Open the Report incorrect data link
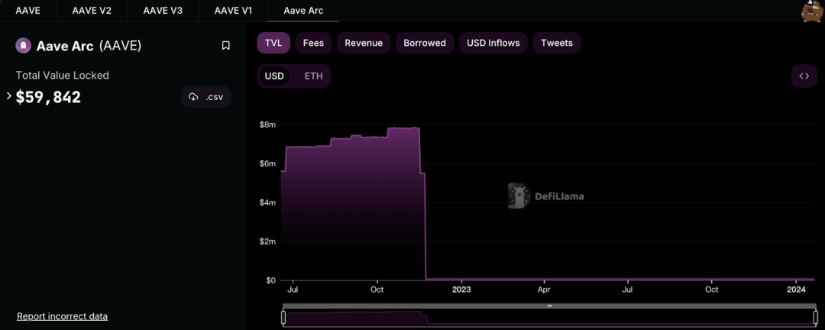The width and height of the screenshot is (825, 330). [62, 316]
